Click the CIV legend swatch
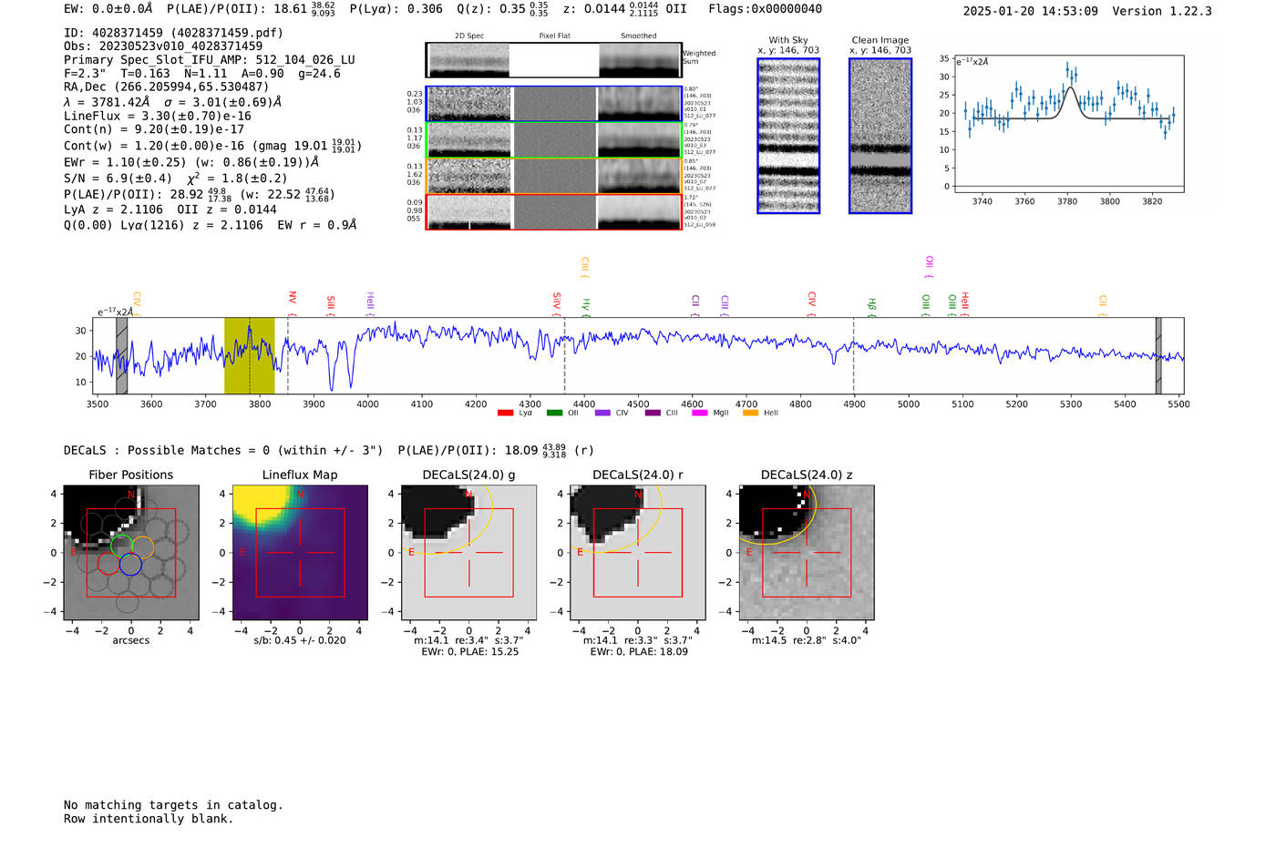 tap(602, 414)
